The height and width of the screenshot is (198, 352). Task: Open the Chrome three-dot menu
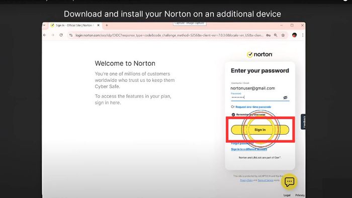click(303, 35)
